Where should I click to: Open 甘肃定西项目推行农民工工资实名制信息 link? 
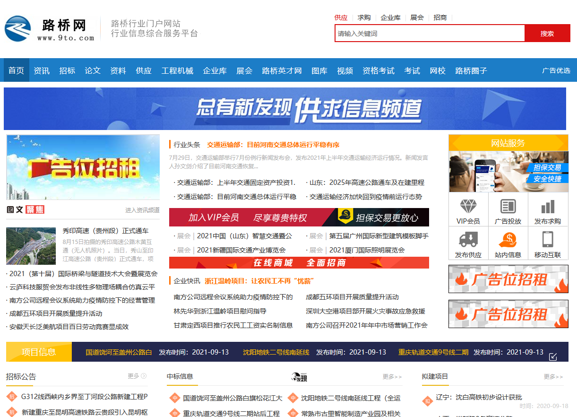(x=233, y=325)
